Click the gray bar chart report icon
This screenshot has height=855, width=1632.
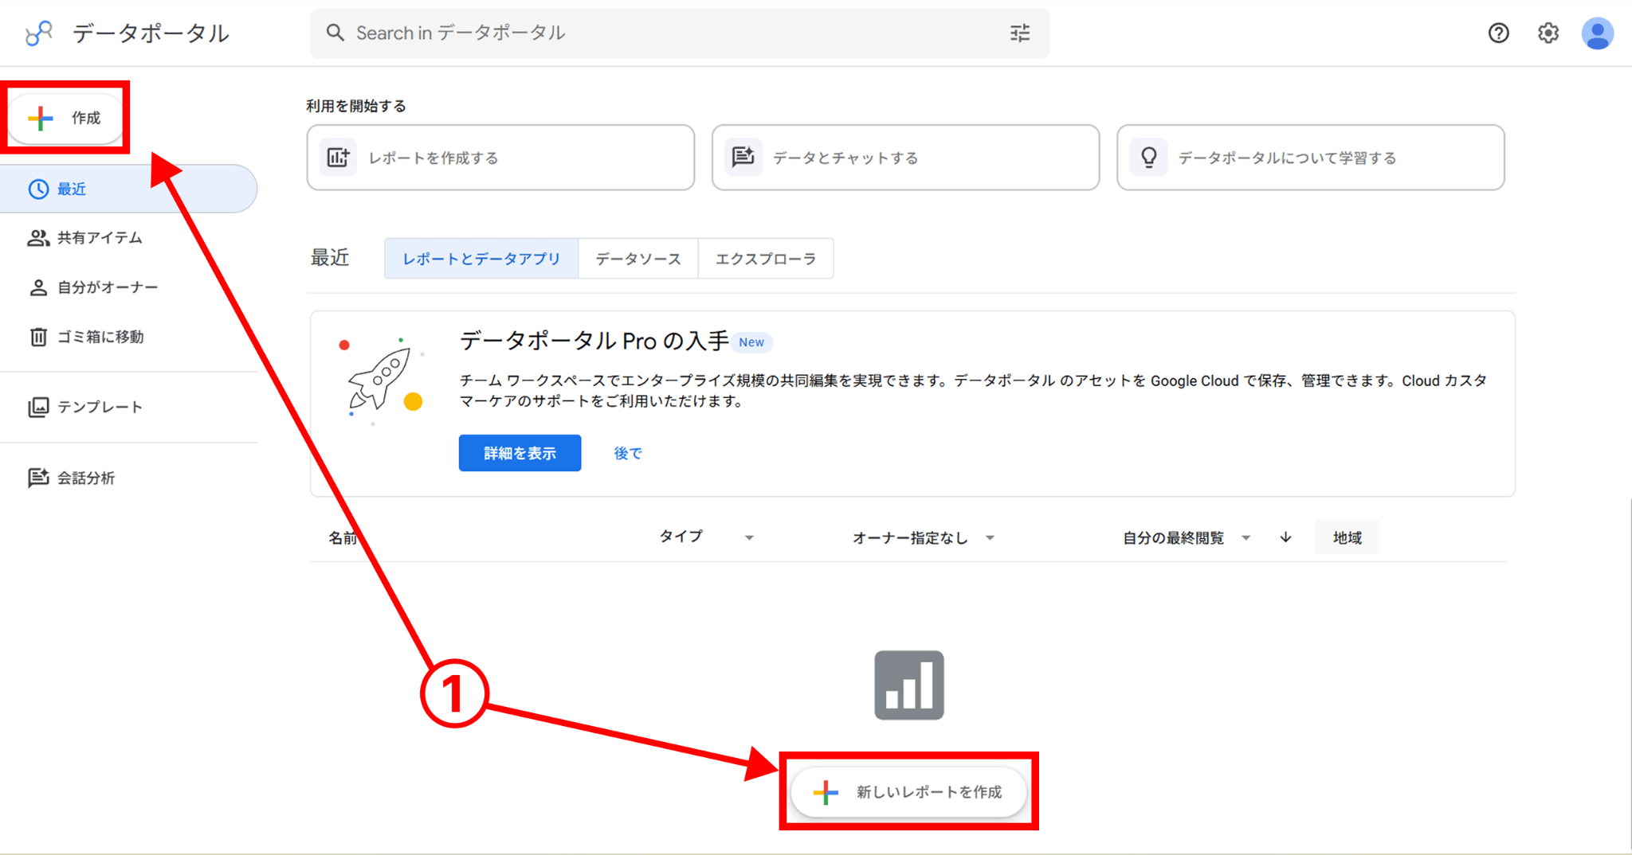909,685
